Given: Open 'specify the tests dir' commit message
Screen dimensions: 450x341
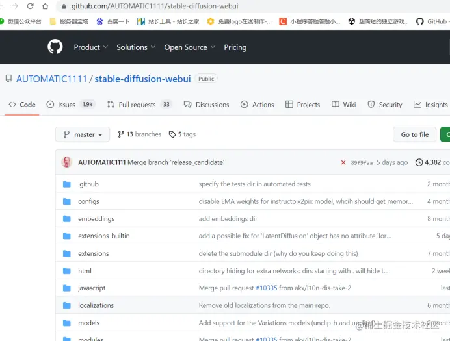Looking at the screenshot, I should (x=254, y=184).
